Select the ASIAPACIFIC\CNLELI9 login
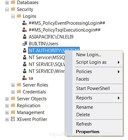 pos(51,37)
